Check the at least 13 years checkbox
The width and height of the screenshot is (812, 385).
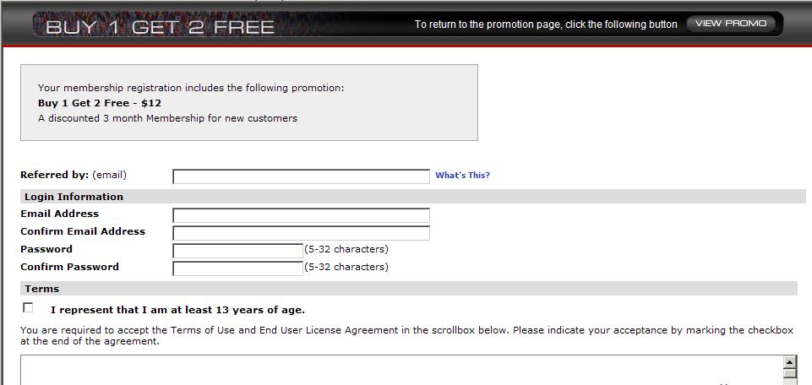pos(29,308)
